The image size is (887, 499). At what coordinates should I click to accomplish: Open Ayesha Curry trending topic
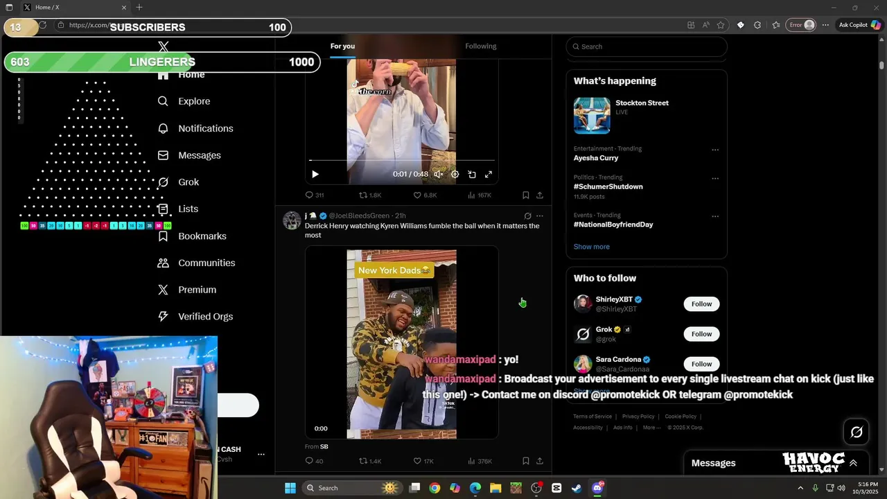[596, 158]
